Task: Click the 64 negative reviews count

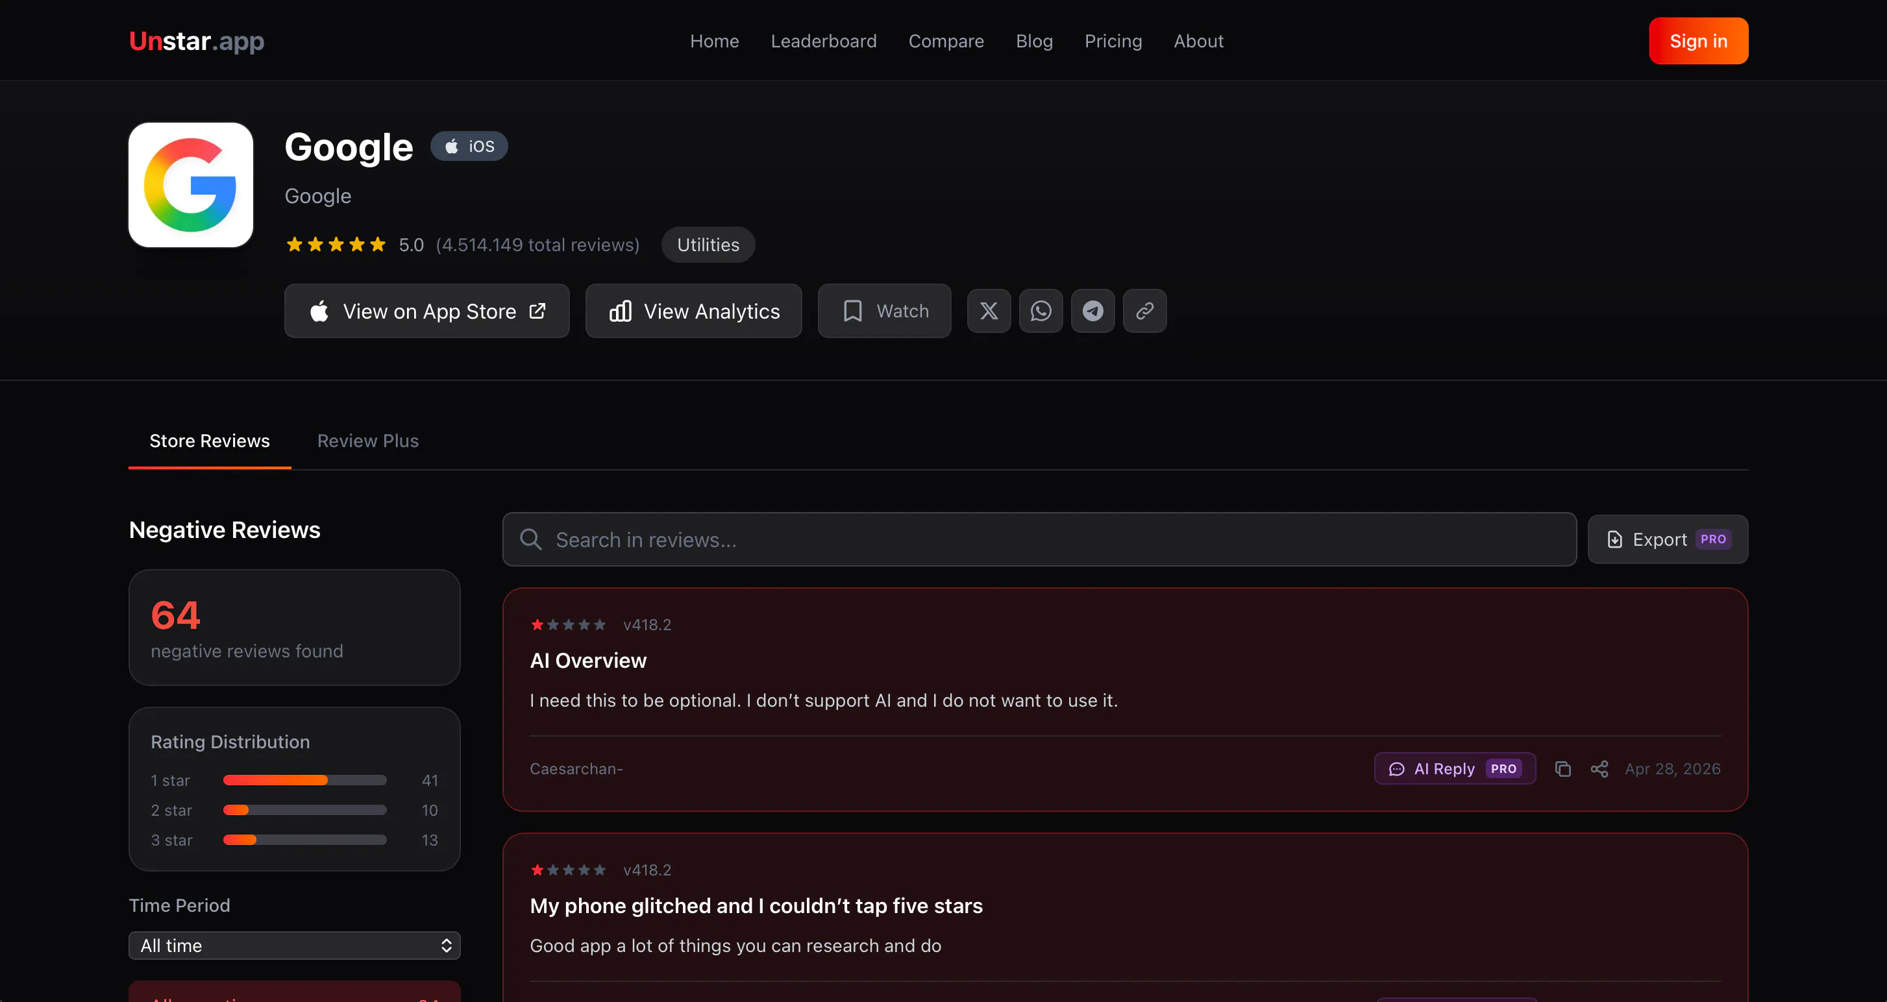Action: [175, 615]
